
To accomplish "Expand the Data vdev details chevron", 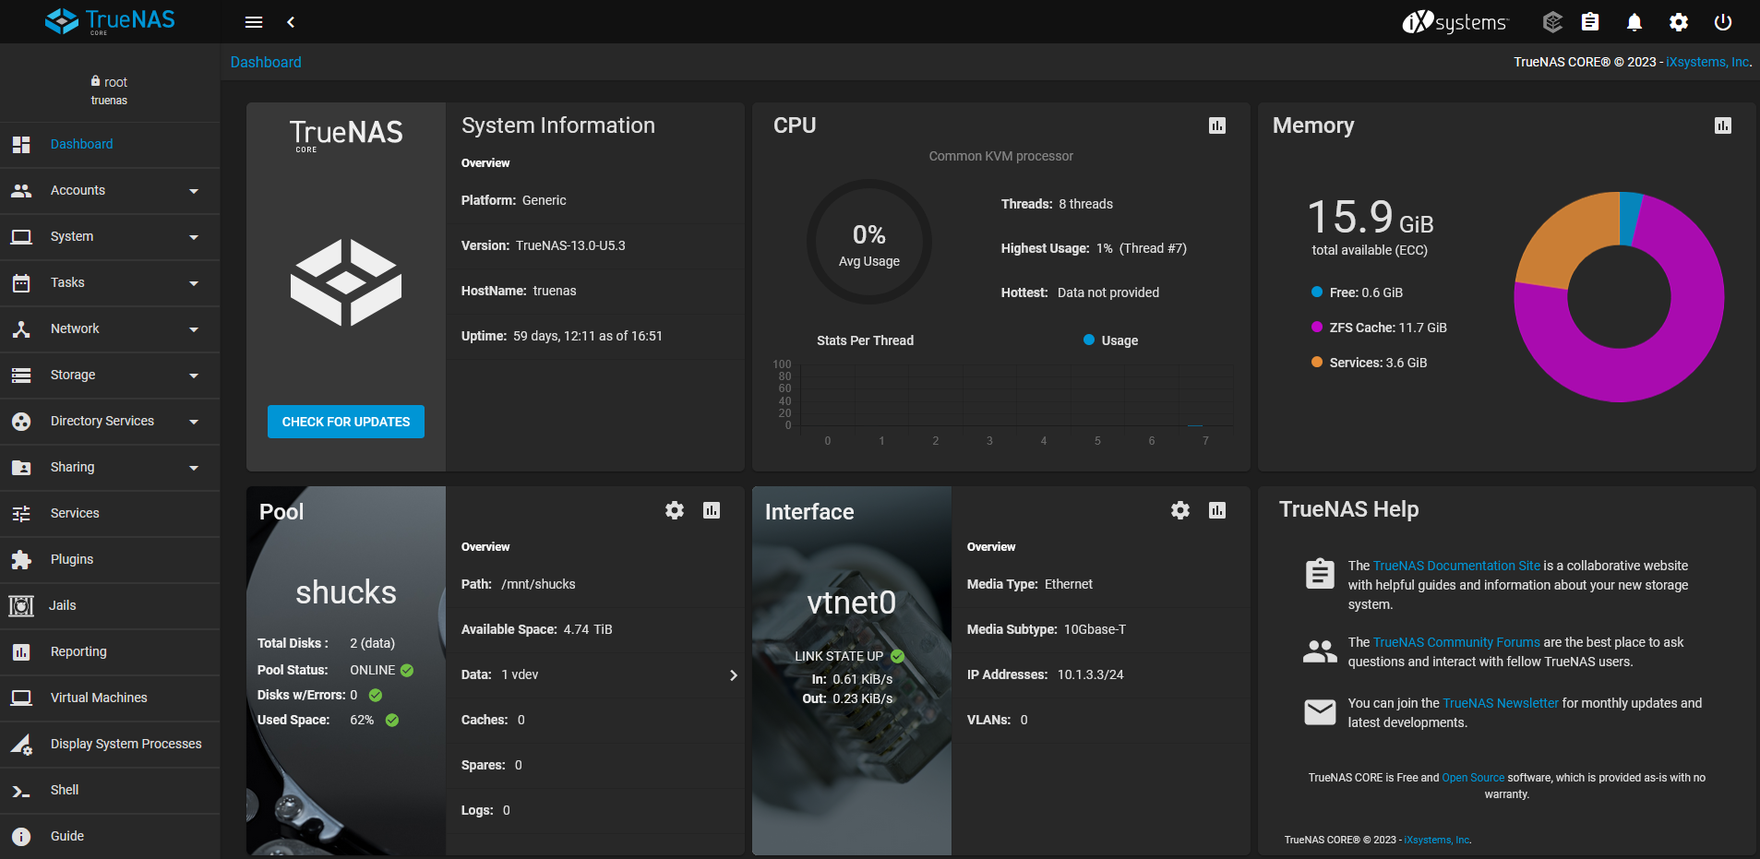I will [734, 674].
